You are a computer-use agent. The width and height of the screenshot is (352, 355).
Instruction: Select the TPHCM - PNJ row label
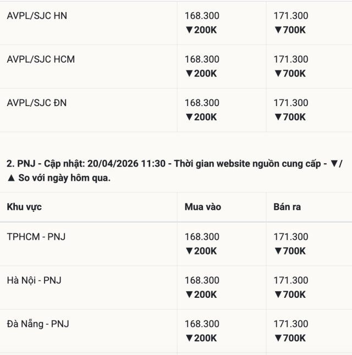click(x=36, y=237)
